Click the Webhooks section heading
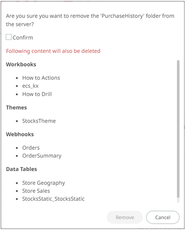The image size is (186, 230). 20,134
